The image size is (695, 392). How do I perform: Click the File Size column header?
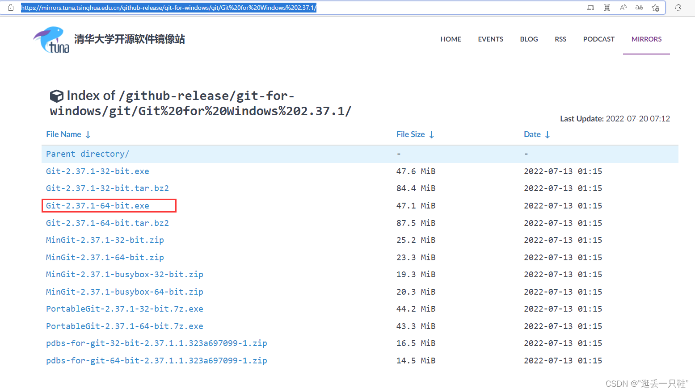410,134
